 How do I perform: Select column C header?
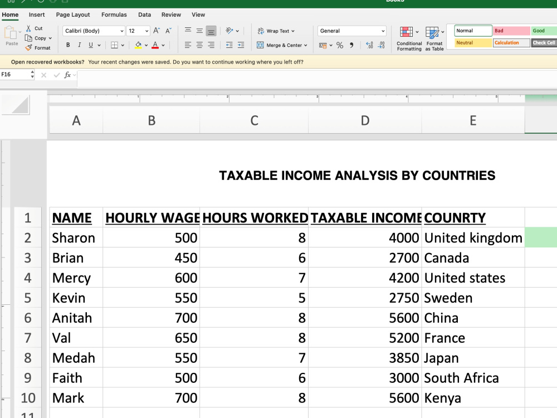[254, 120]
